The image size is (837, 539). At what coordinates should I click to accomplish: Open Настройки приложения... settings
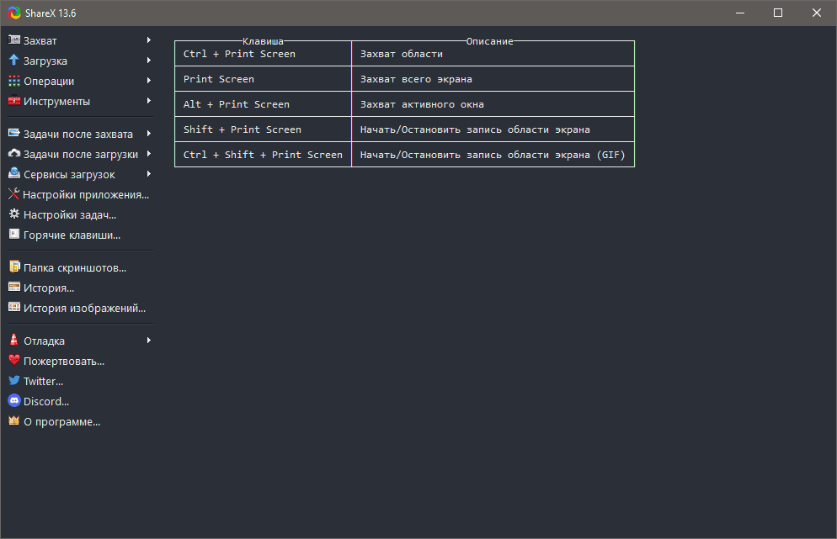(80, 194)
